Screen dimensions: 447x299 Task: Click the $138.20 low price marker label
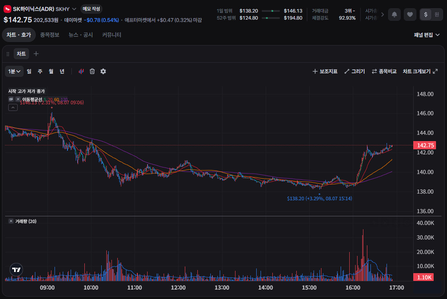coord(319,198)
